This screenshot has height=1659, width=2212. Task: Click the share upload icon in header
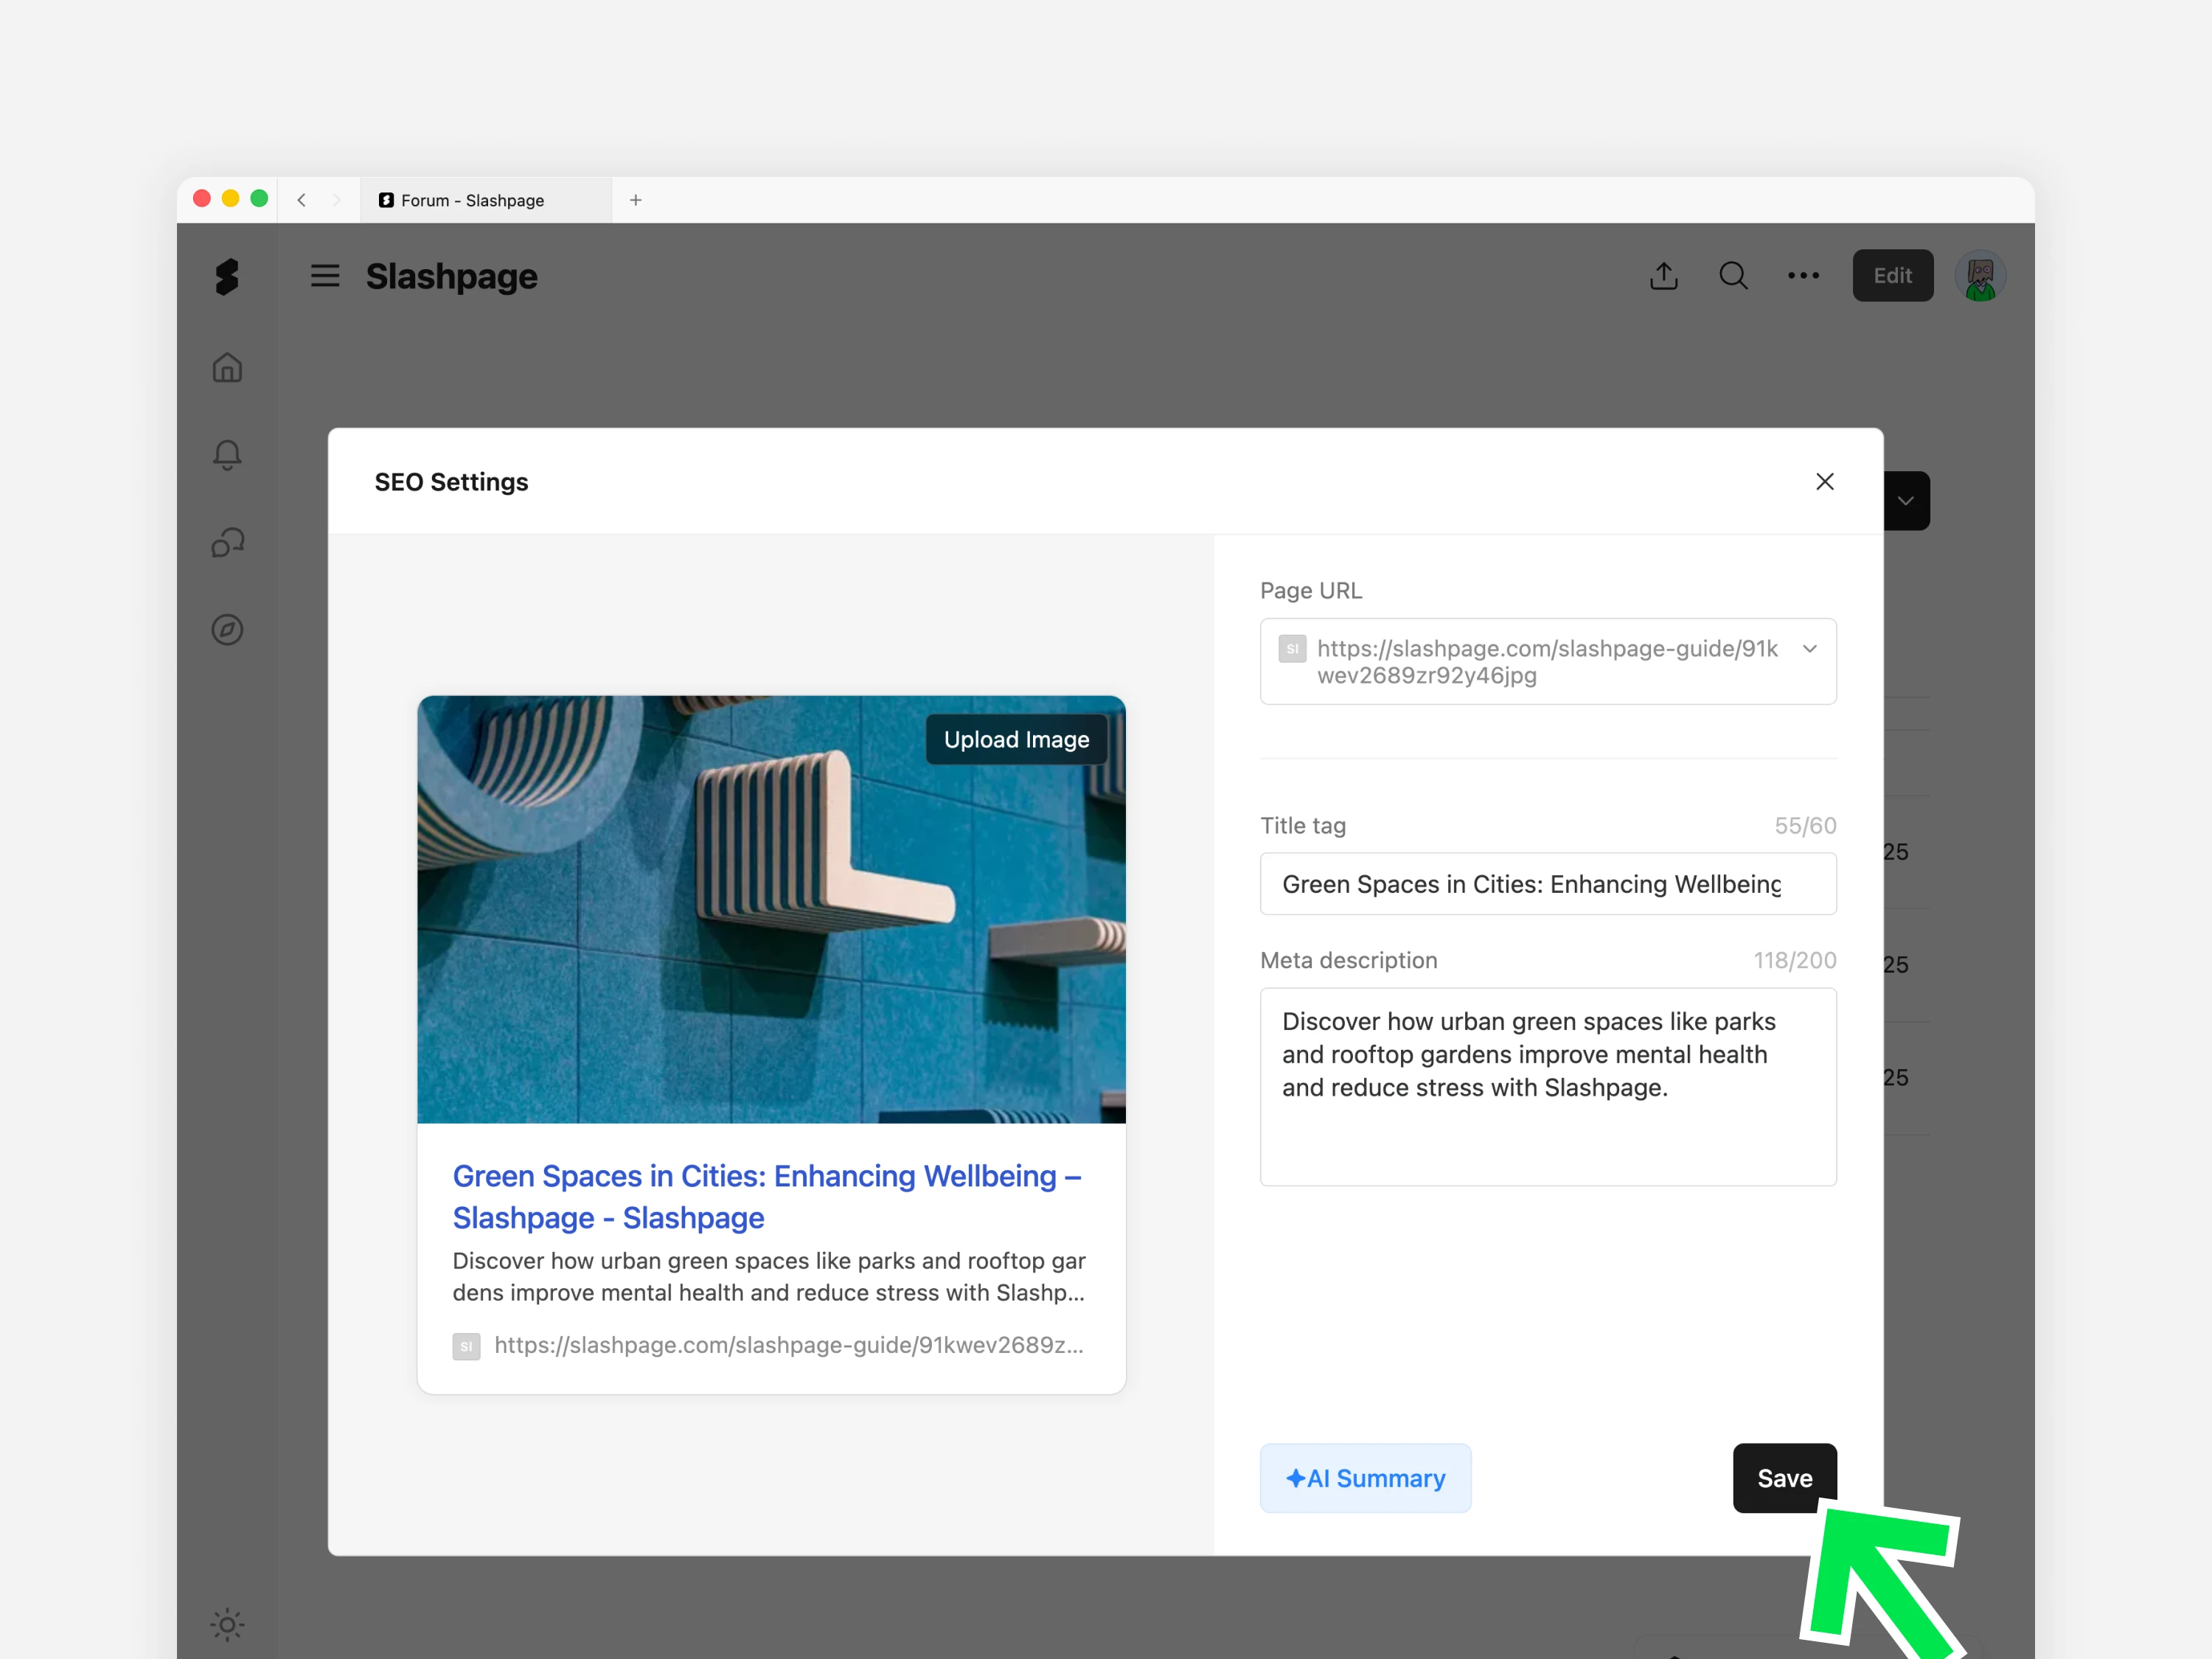click(x=1663, y=276)
